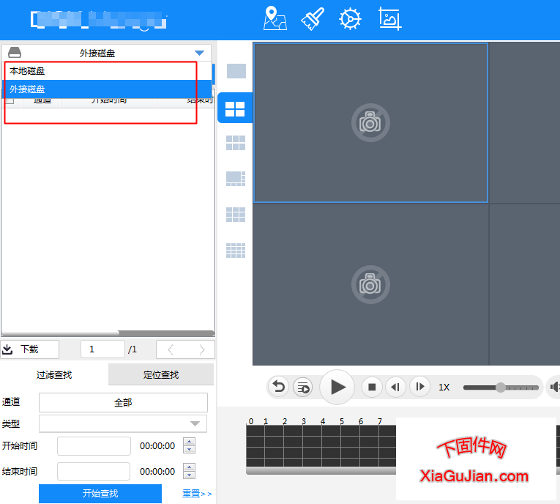Select 外接磁盘 option in dropdown list

click(107, 89)
